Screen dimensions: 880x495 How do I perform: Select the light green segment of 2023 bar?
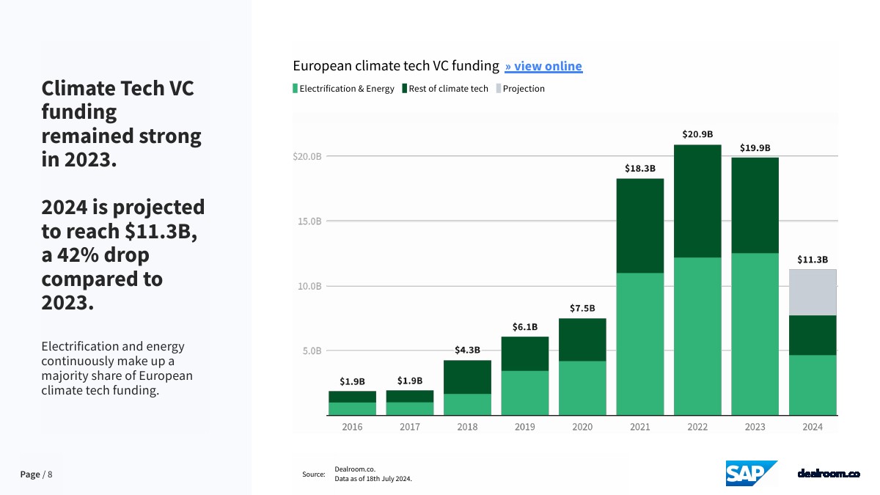pos(755,334)
